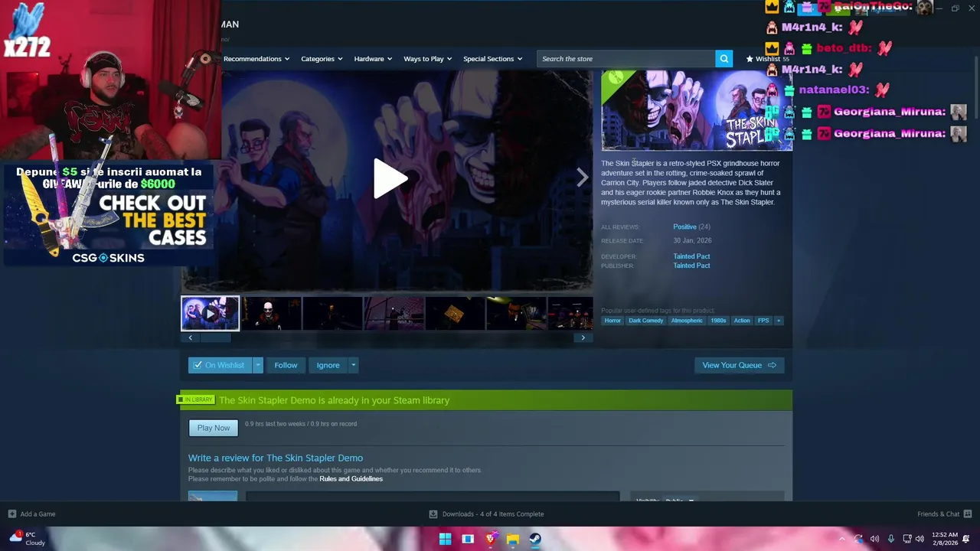Select the pink grid room screenshot thumbnail

click(394, 313)
